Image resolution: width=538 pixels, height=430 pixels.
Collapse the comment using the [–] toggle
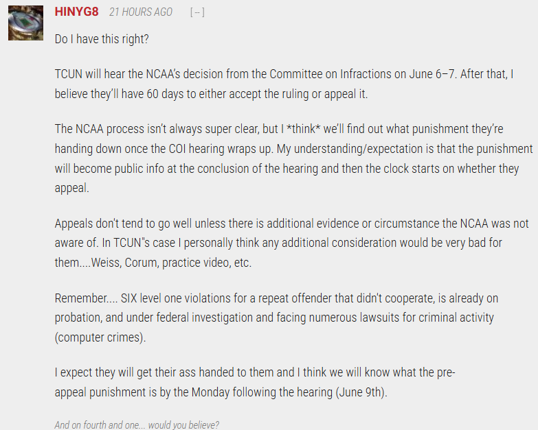197,12
